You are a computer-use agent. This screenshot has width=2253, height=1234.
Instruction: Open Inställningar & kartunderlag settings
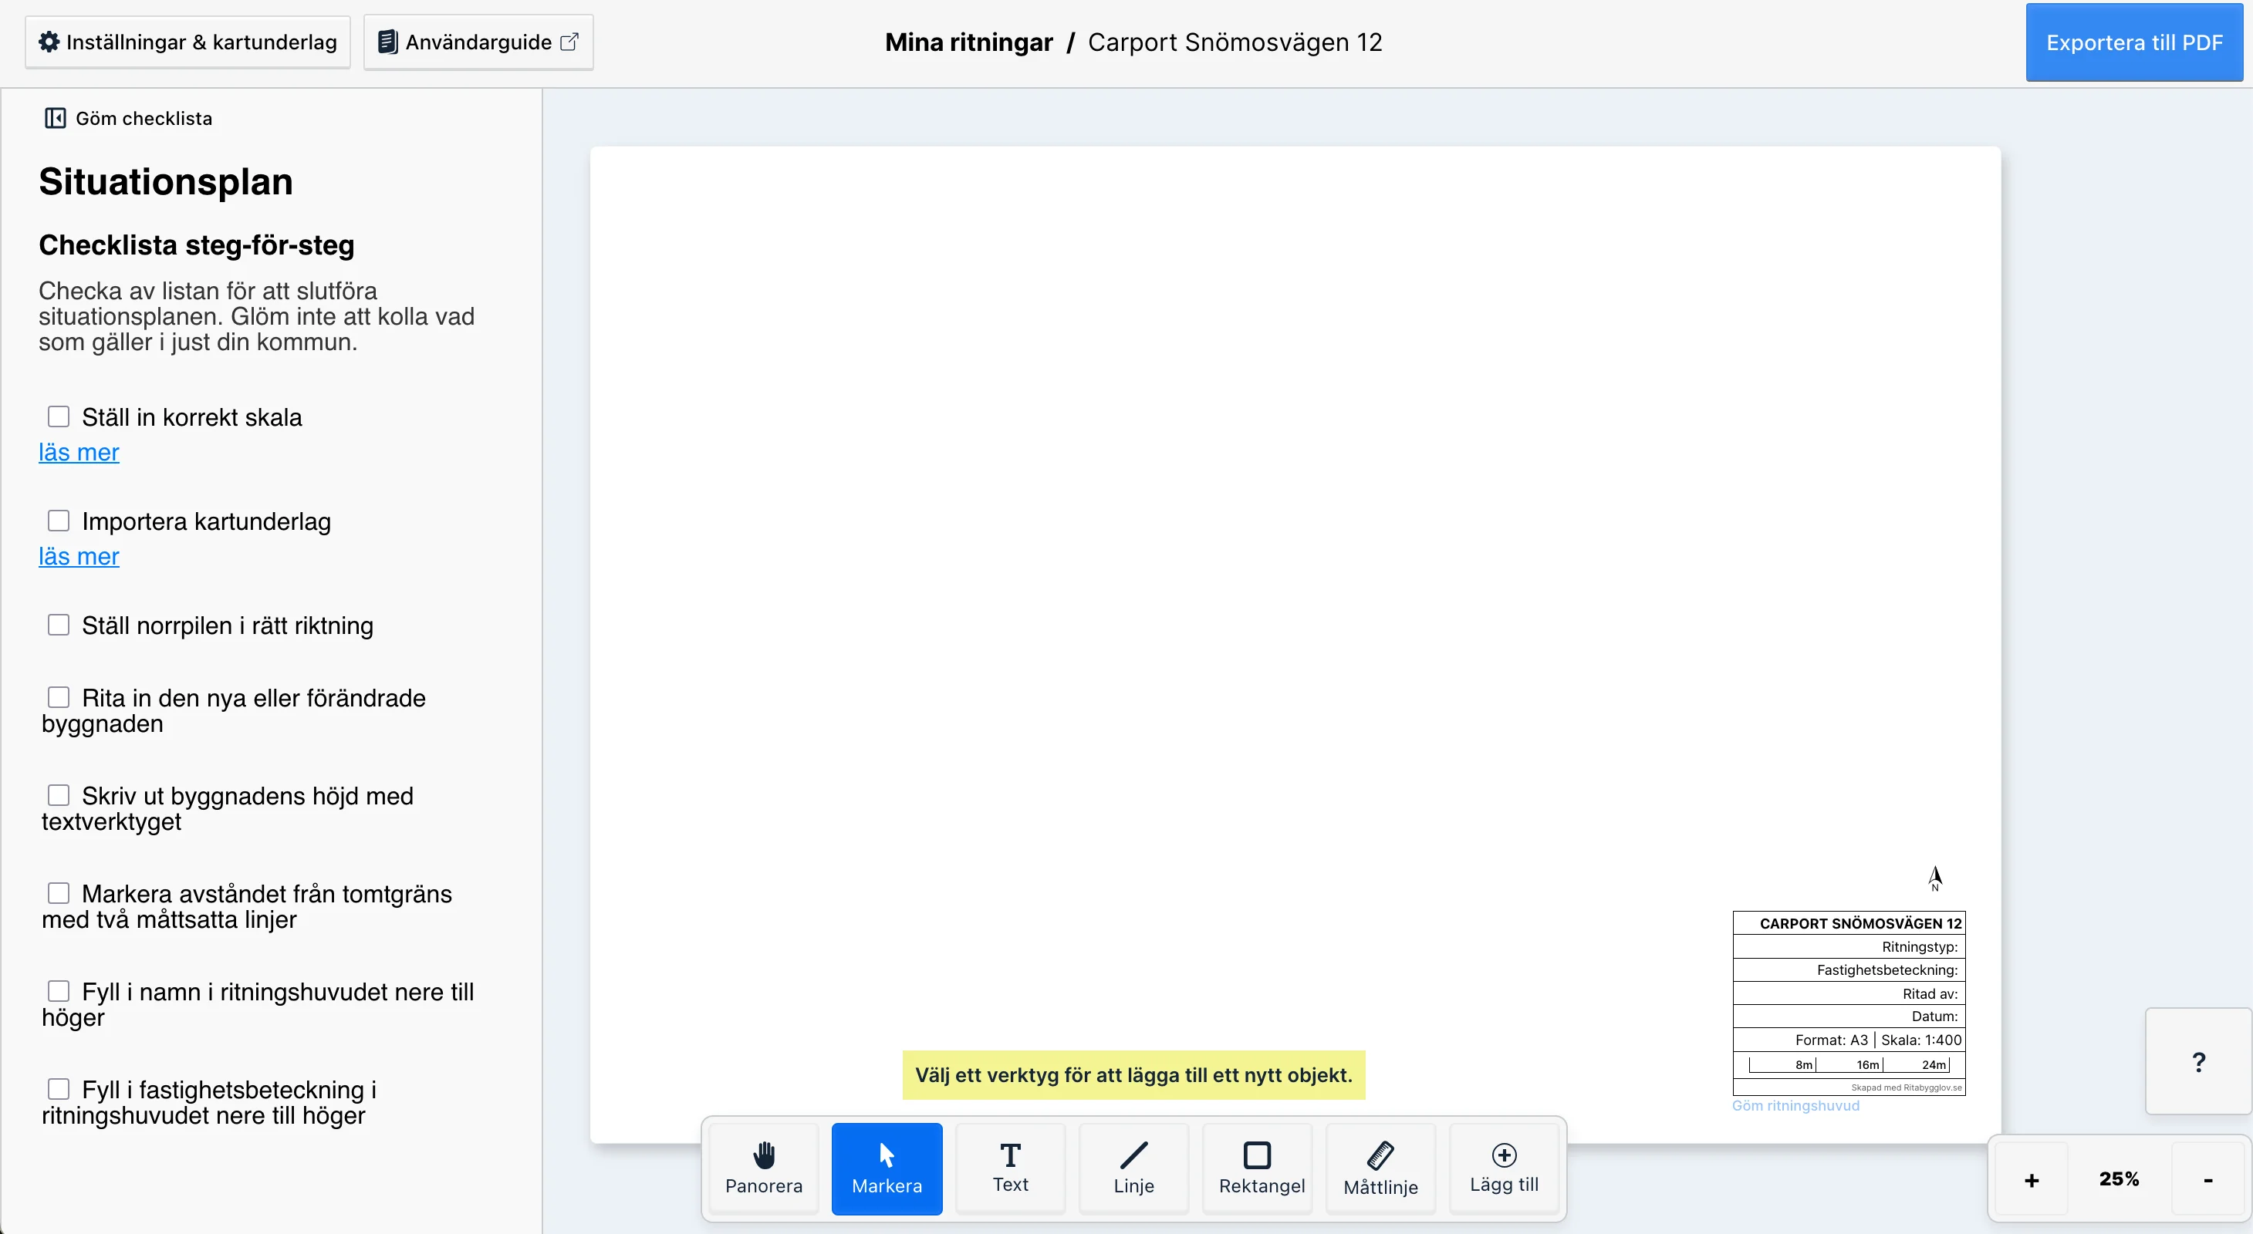(x=188, y=42)
